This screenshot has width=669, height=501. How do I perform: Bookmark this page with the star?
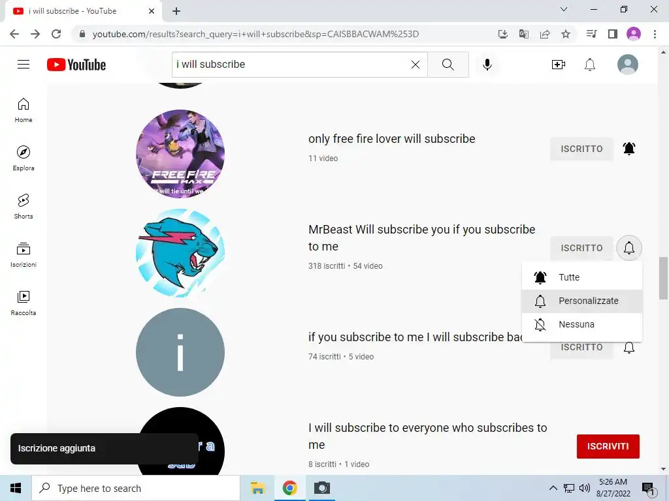566,34
